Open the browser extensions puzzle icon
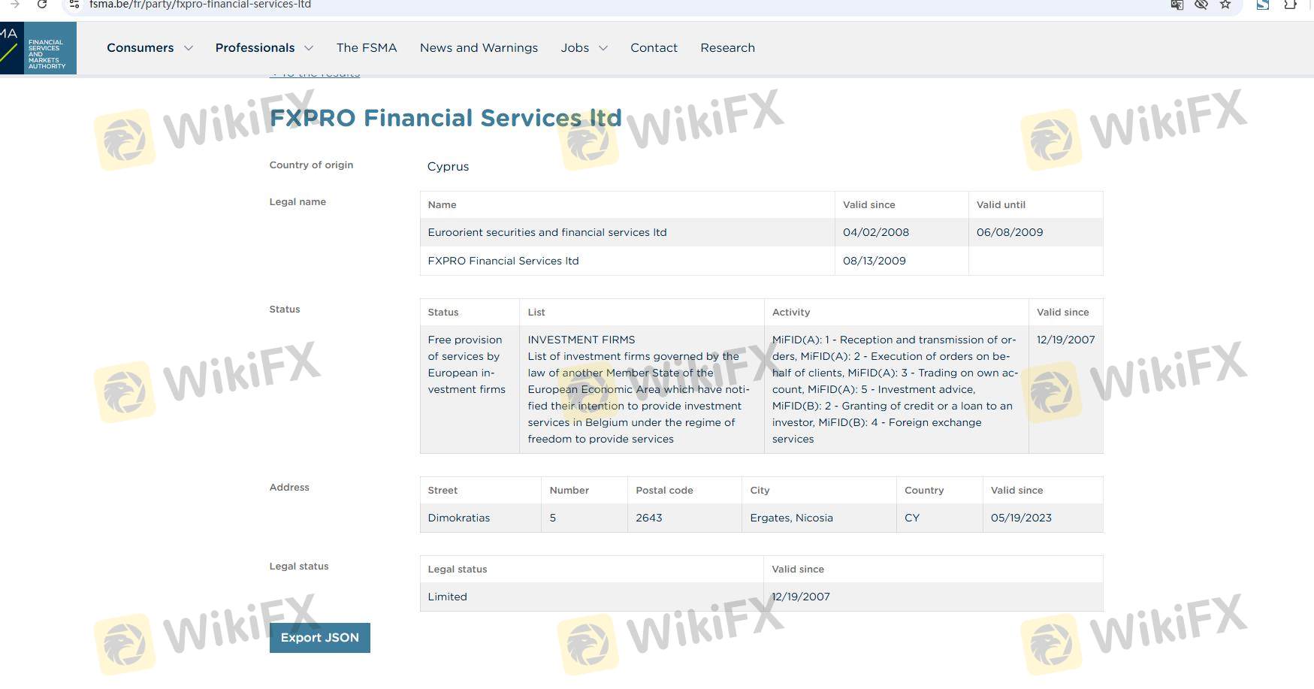1314x689 pixels. [1290, 5]
